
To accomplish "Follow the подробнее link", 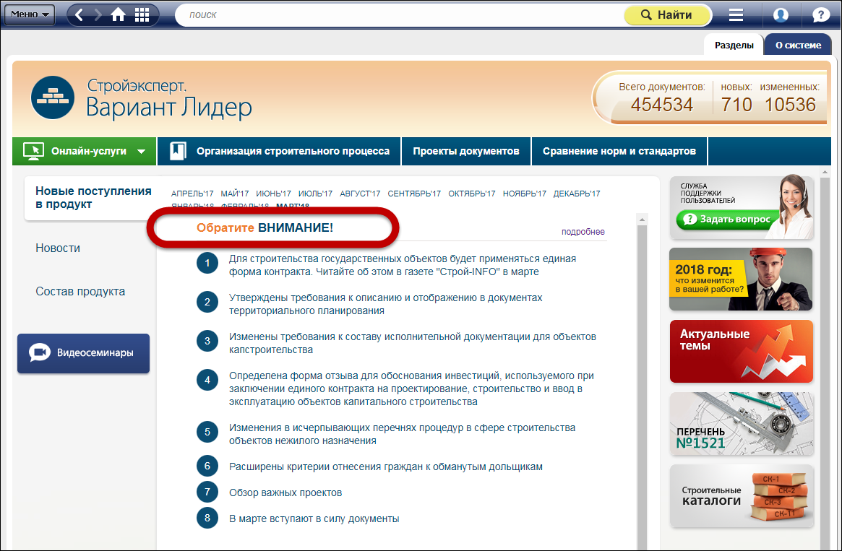I will [x=583, y=232].
